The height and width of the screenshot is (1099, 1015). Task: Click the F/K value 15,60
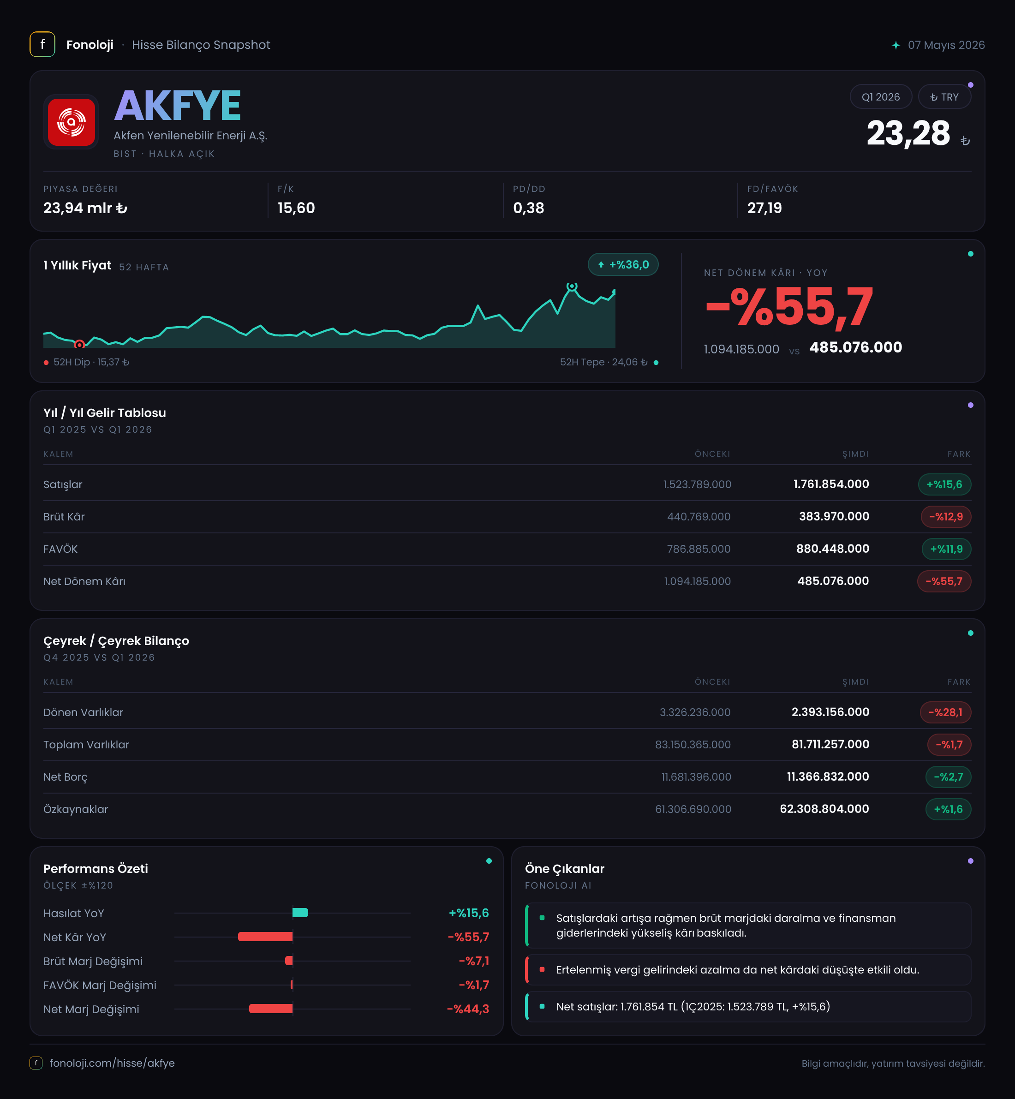(x=297, y=208)
